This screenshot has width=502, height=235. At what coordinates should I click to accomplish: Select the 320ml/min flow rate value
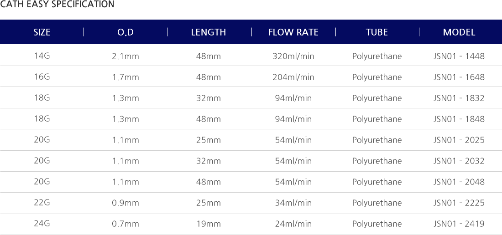click(293, 56)
